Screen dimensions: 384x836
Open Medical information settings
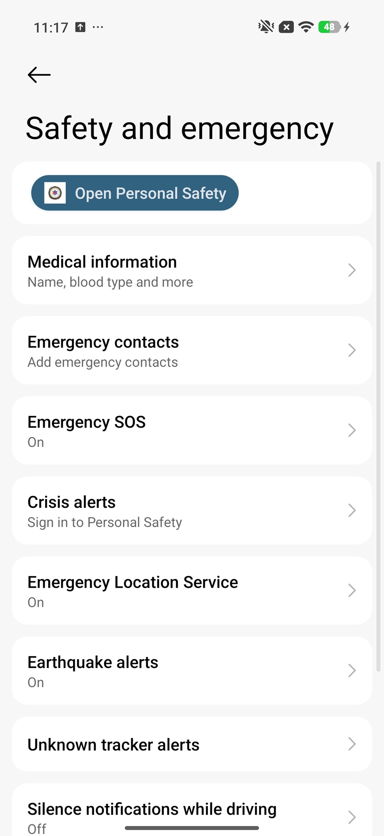192,270
